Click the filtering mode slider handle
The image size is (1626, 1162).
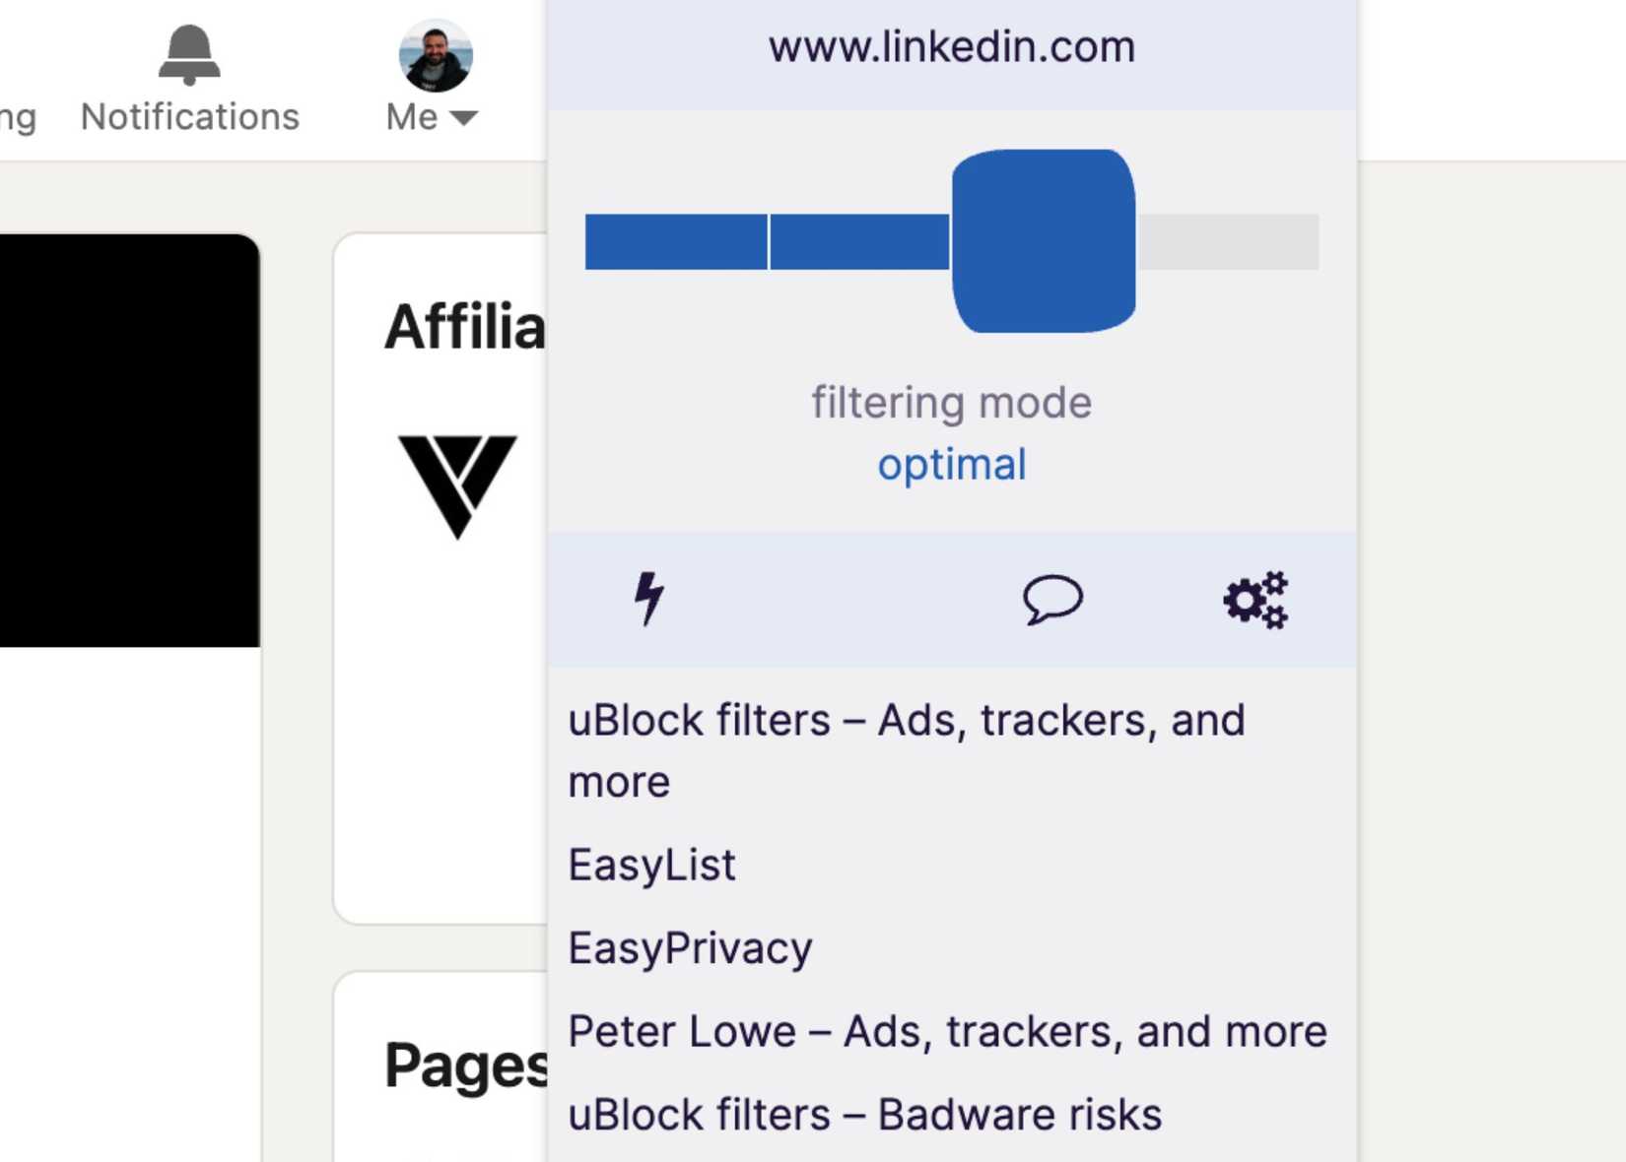pyautogui.click(x=1045, y=241)
